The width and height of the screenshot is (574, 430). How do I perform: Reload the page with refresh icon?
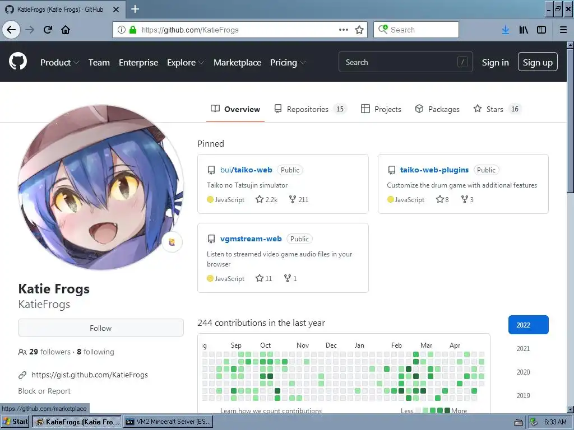[x=48, y=30]
